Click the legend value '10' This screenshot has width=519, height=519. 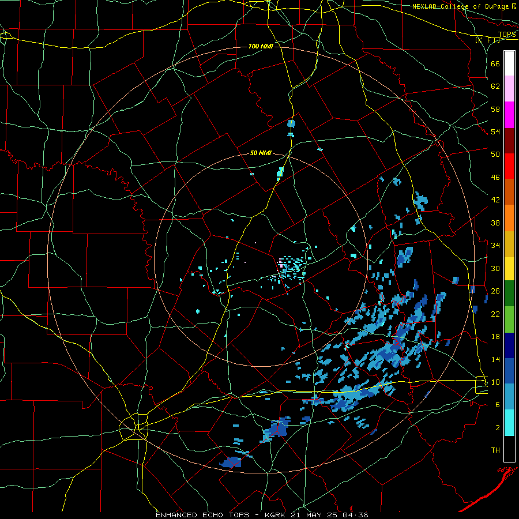495,382
